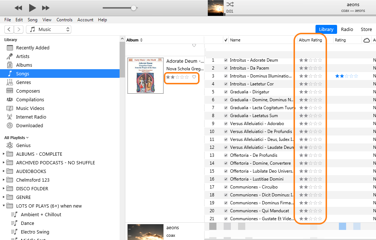376x240 pixels.
Task: Open the File menu
Action: tap(8, 20)
